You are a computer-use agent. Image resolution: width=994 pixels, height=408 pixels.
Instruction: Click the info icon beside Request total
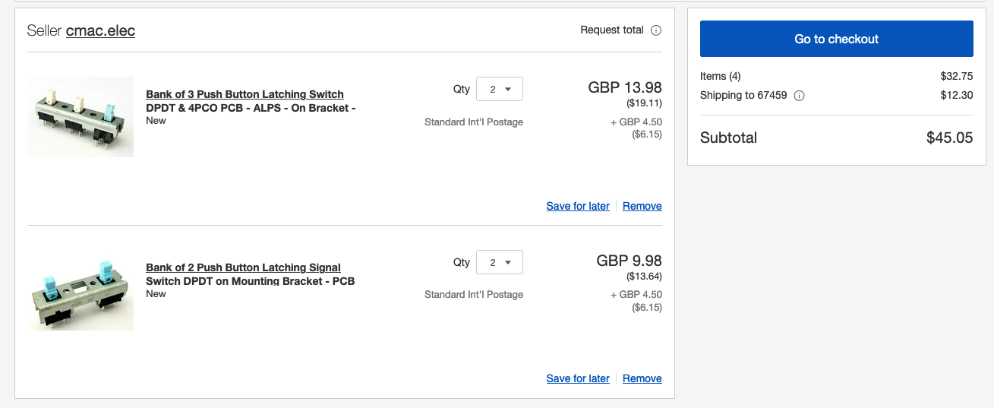pyautogui.click(x=656, y=30)
